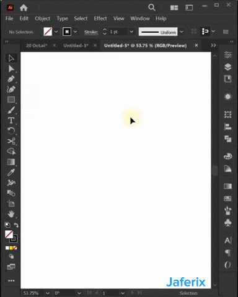
Task: Open the search magnifier icon
Action: [152, 7]
